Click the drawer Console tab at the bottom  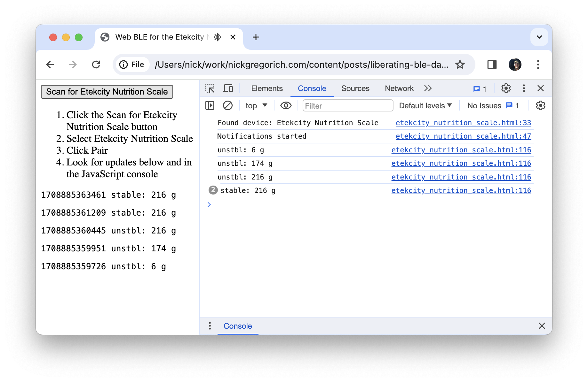[x=238, y=326]
